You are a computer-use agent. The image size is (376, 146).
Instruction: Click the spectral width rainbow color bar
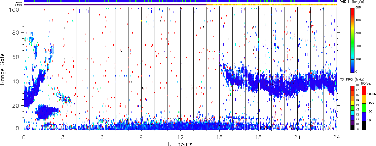(x=353, y=40)
